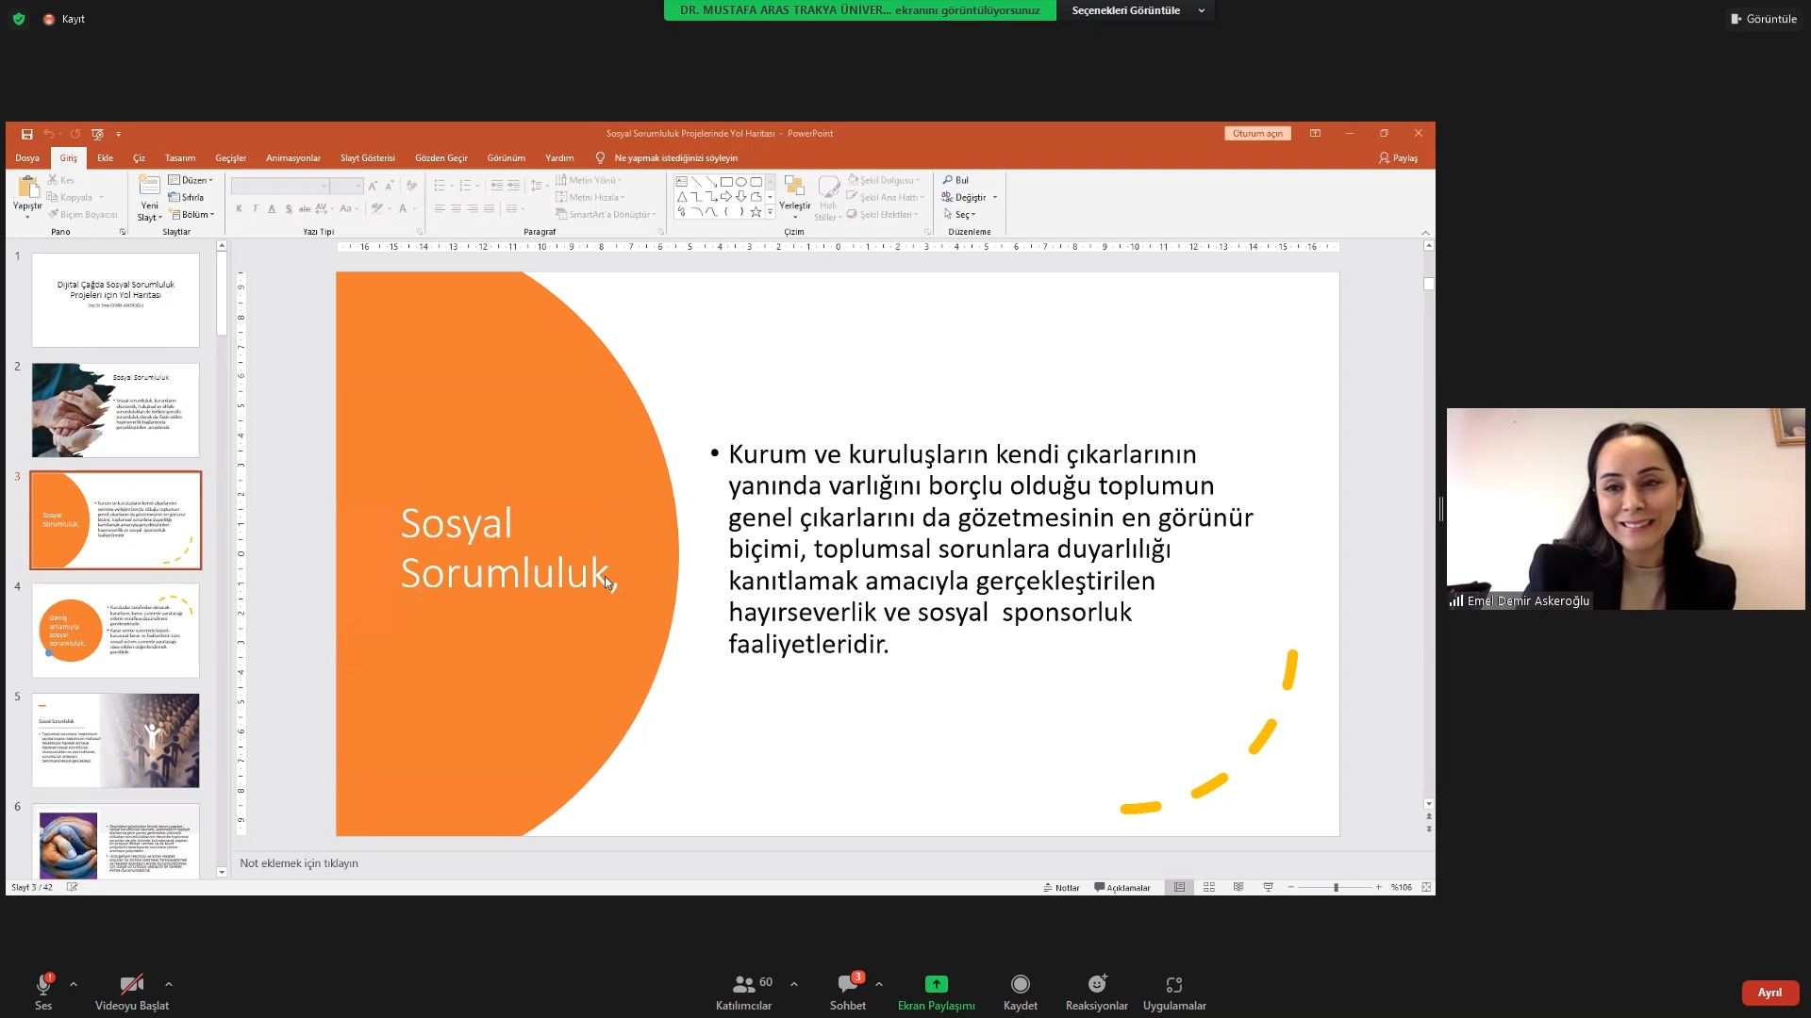Click Emel Demir Askeroğlu video tile
The width and height of the screenshot is (1811, 1018).
point(1626,509)
